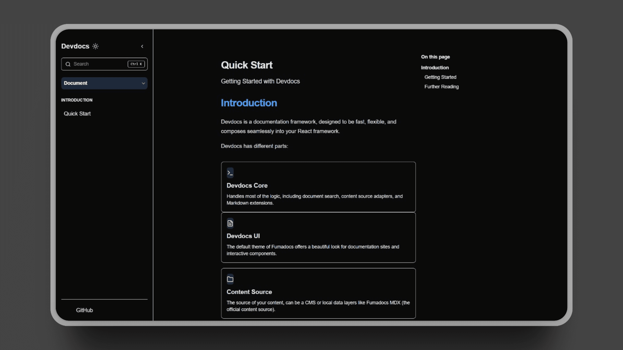
Task: Jump to Getting Started via page outline
Action: click(x=440, y=77)
